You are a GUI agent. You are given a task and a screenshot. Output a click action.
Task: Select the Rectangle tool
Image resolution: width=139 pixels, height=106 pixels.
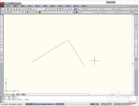click(2, 27)
